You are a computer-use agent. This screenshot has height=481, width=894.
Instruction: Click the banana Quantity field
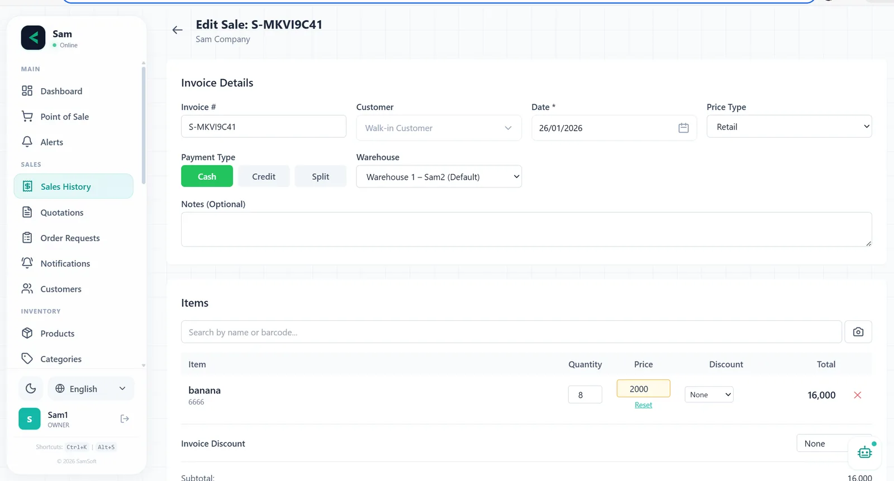coord(585,395)
